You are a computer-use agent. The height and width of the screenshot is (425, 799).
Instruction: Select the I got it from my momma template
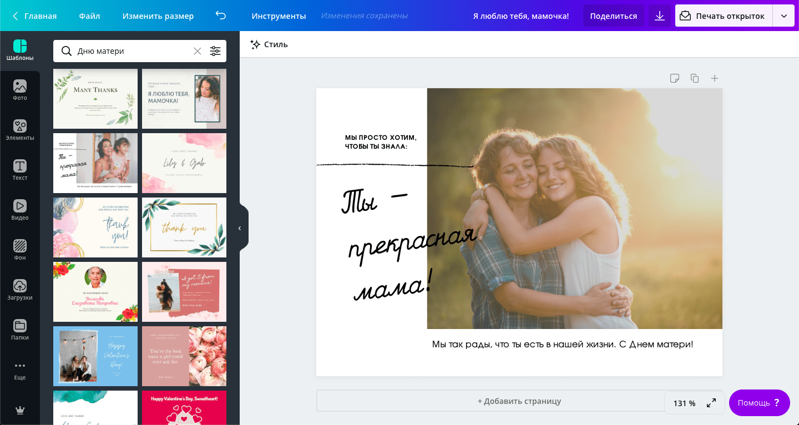pos(184,292)
